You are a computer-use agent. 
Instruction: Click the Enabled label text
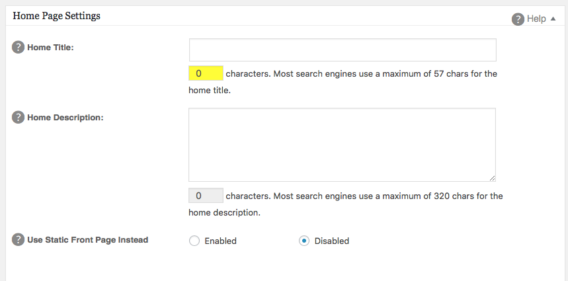pos(220,241)
